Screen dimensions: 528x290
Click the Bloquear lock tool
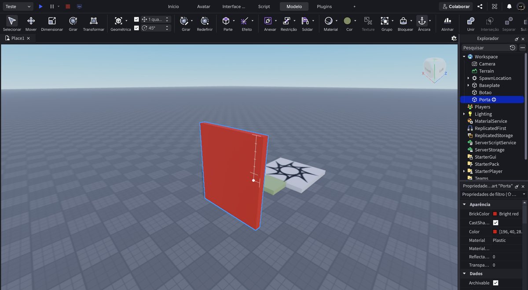(403, 21)
